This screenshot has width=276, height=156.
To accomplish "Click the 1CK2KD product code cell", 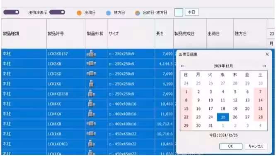I will coord(66,74).
